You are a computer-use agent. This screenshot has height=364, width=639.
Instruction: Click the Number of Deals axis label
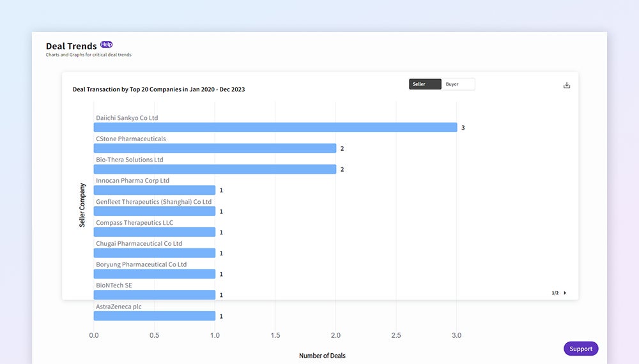pos(322,356)
